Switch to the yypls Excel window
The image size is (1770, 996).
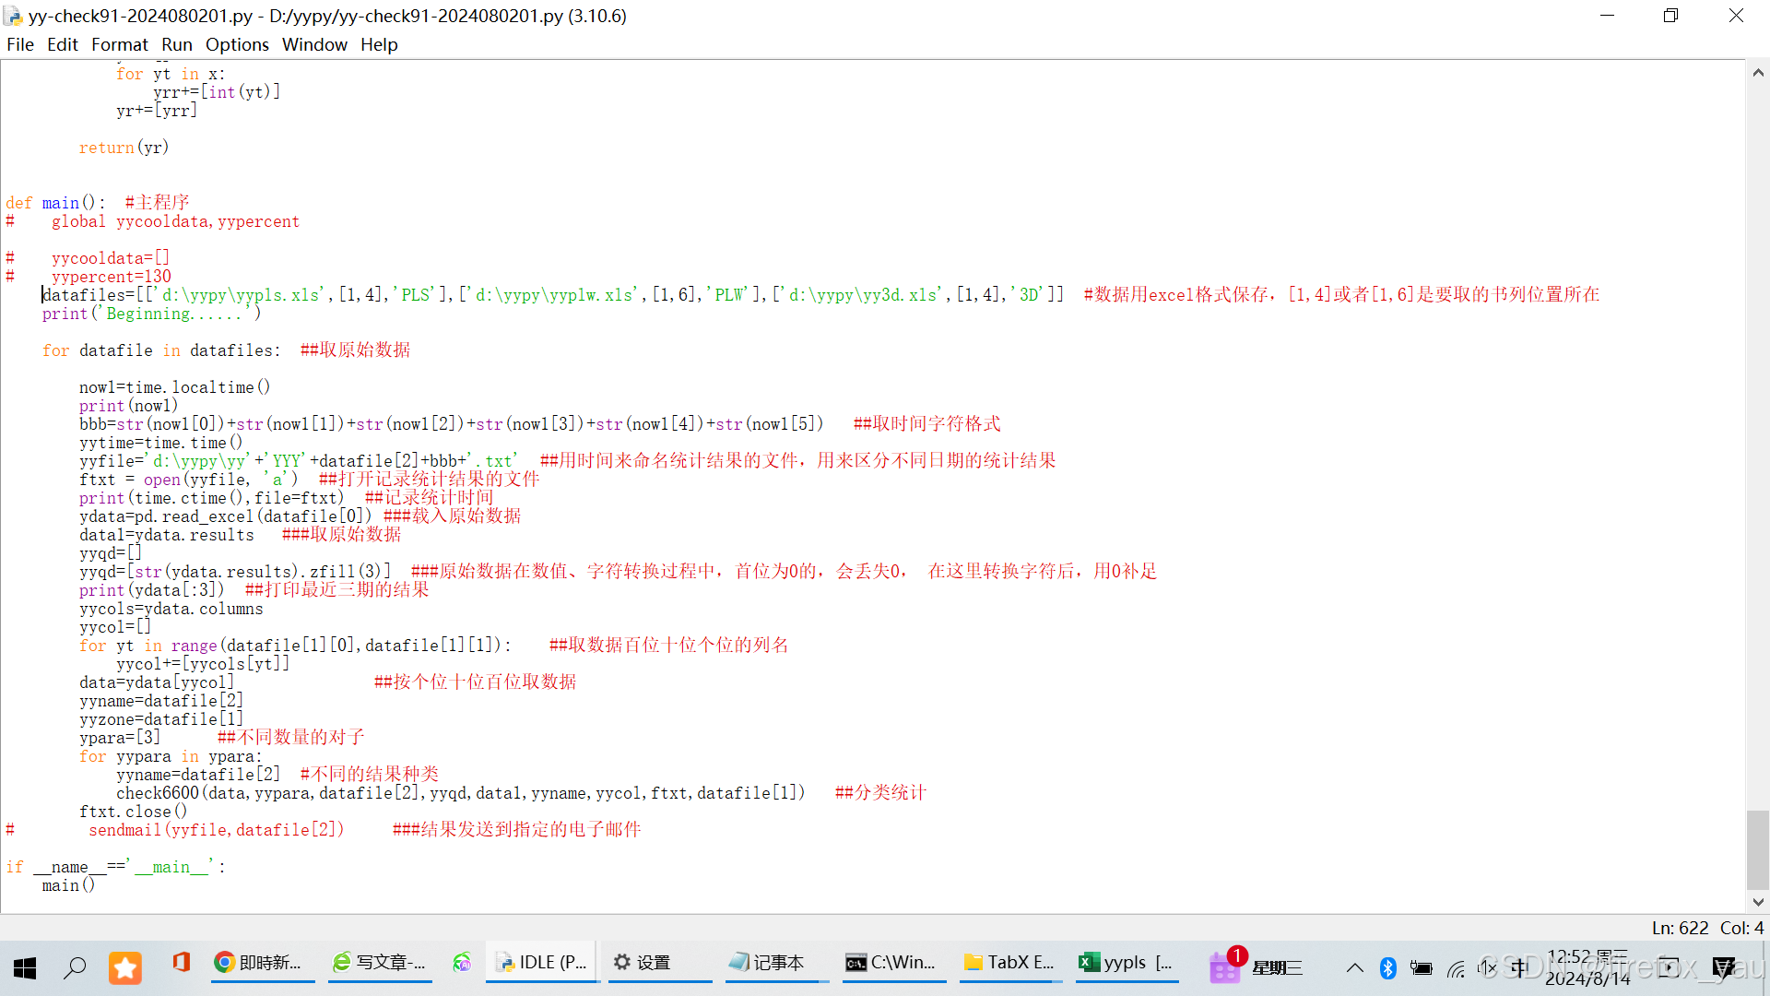pyautogui.click(x=1127, y=963)
